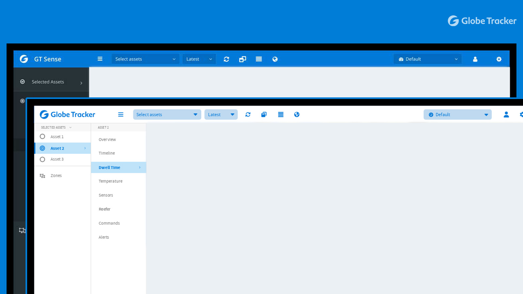
Task: Open Select assets dropdown in Globe Tracker window
Action: pyautogui.click(x=167, y=114)
